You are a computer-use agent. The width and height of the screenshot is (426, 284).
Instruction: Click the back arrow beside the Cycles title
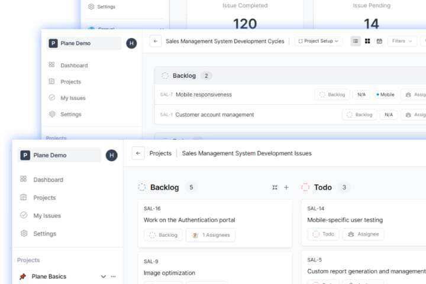pyautogui.click(x=155, y=41)
